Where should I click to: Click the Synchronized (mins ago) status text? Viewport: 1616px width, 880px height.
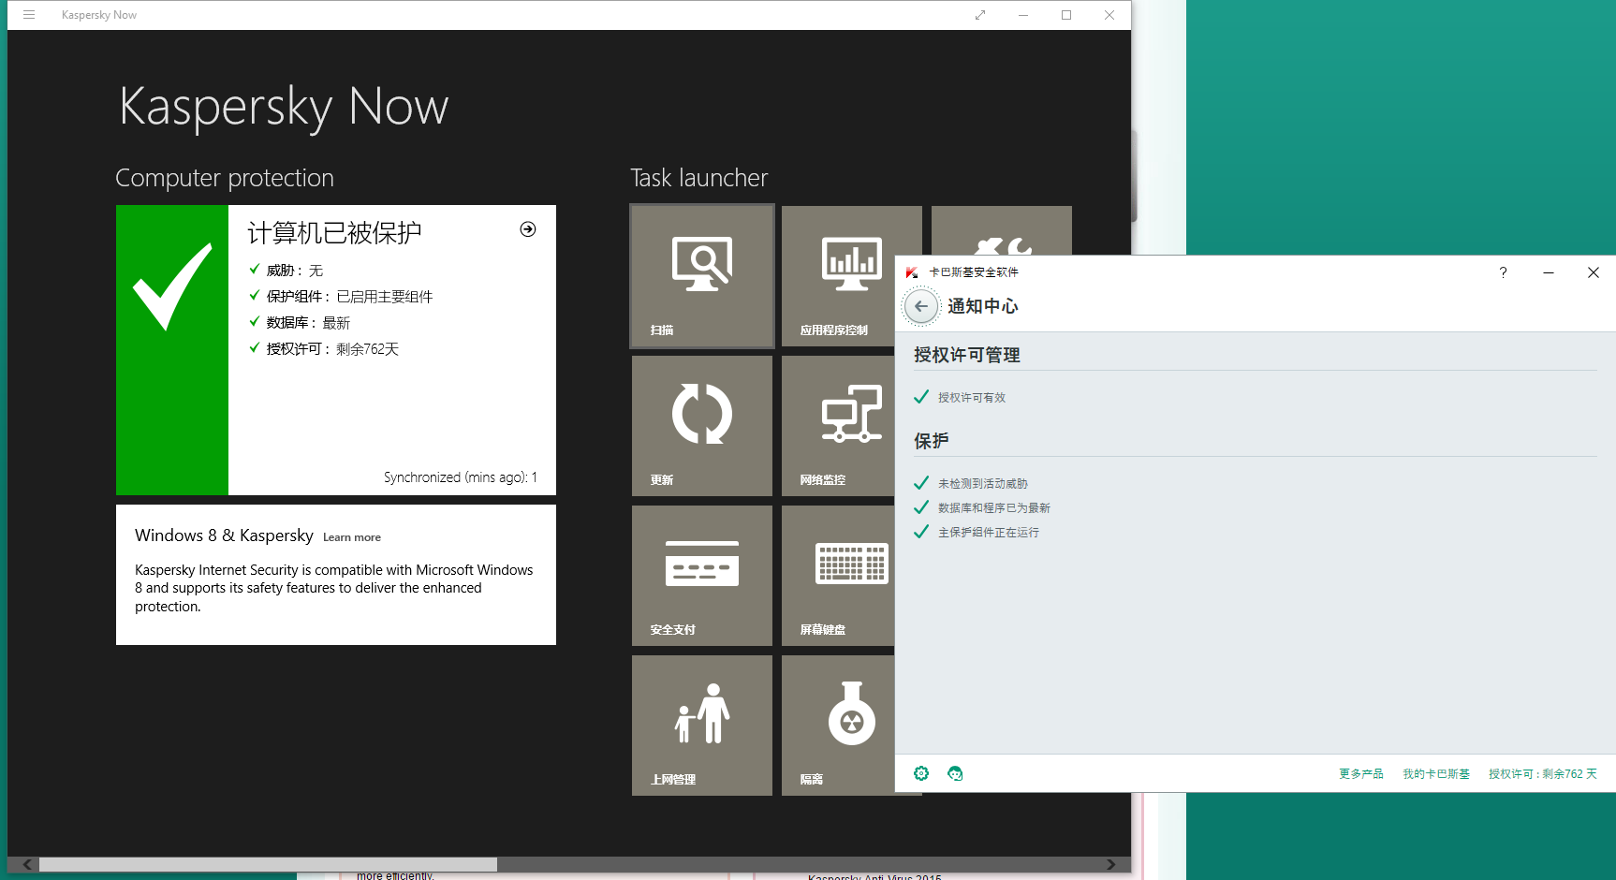click(461, 477)
